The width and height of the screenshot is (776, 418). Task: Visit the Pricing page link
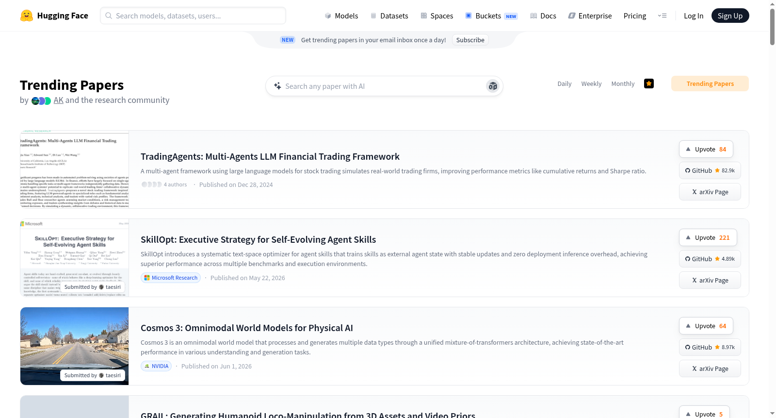[x=635, y=16]
